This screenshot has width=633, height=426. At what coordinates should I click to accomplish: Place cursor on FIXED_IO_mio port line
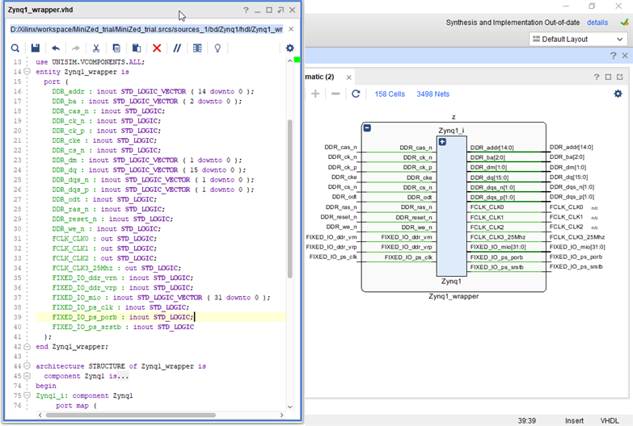pyautogui.click(x=161, y=298)
